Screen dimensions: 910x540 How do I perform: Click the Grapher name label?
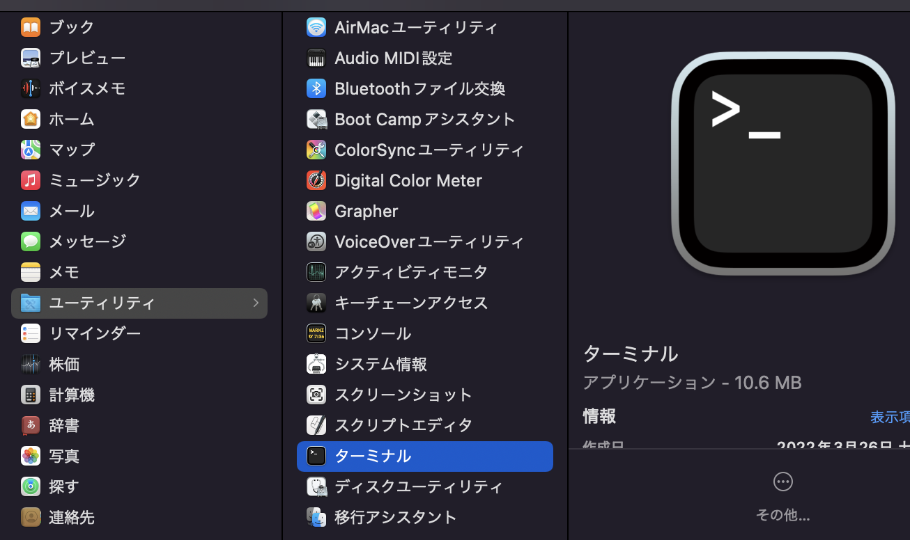point(367,212)
